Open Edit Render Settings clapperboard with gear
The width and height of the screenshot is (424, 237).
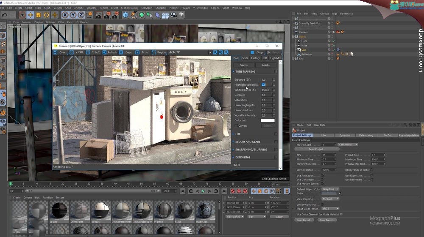coord(115,15)
